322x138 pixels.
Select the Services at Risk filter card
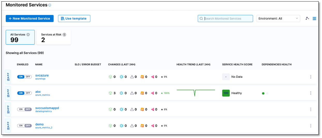tap(54, 37)
